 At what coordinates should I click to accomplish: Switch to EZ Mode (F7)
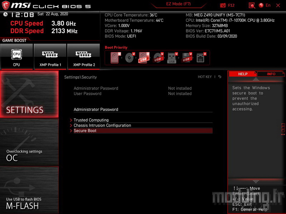[x=178, y=4]
